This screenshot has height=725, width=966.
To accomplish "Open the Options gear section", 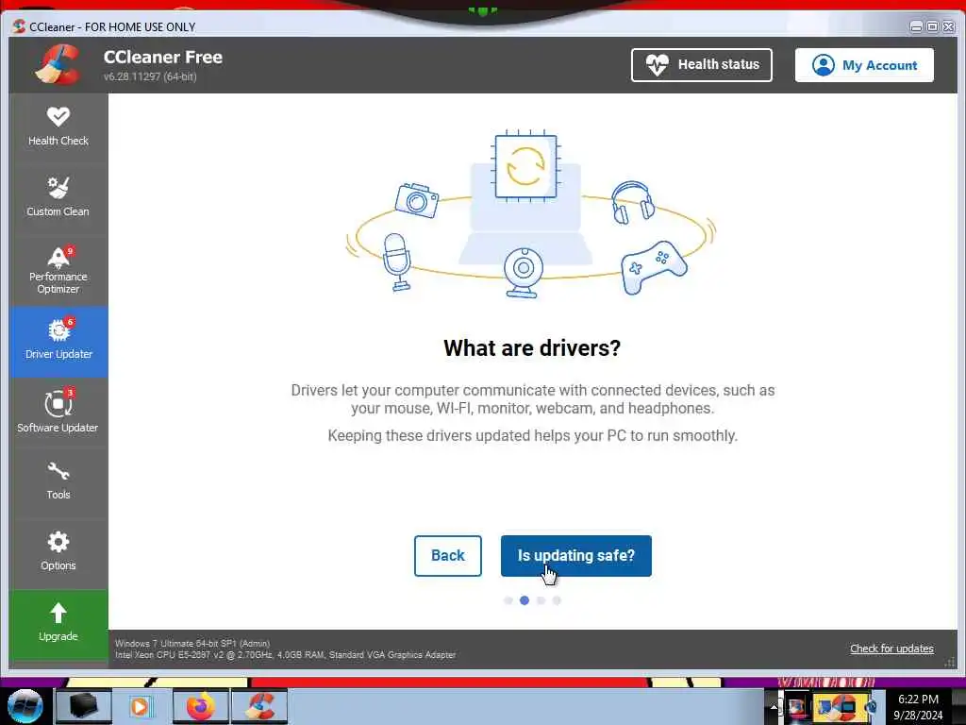I will click(58, 554).
